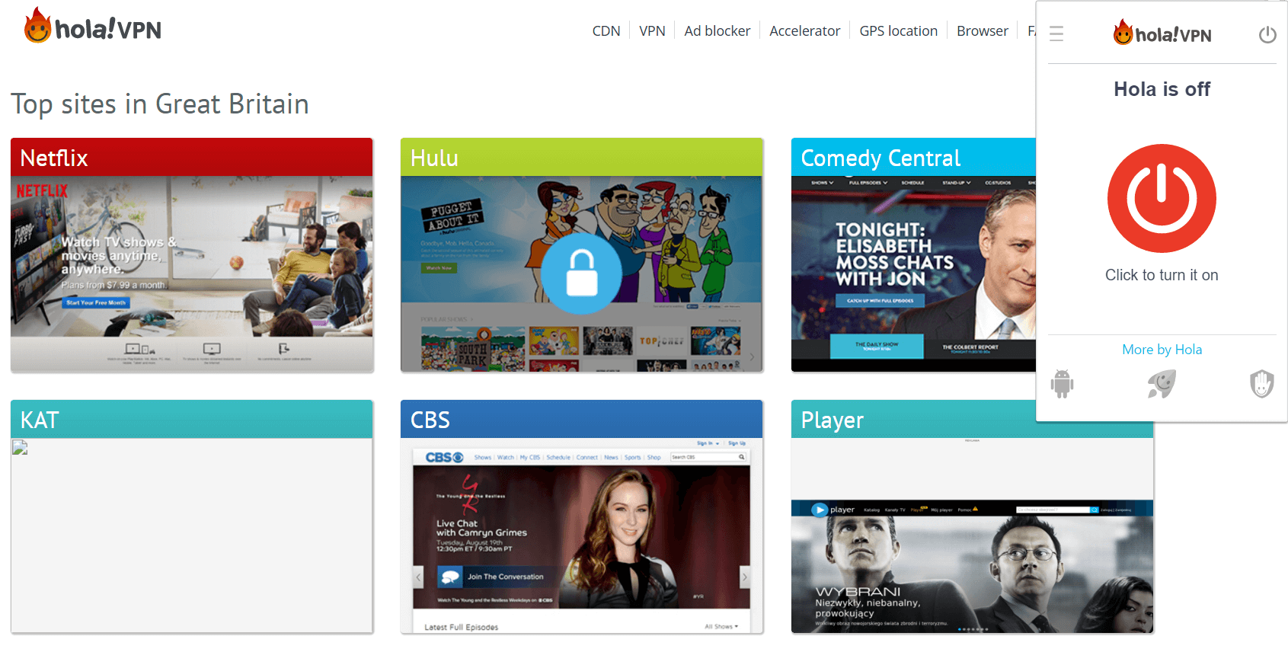Click the Hulu title bar
1288x652 pixels.
[x=582, y=158]
